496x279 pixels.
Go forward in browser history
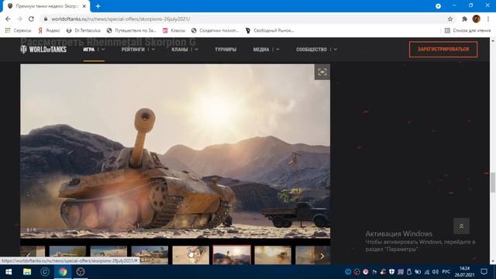click(19, 19)
